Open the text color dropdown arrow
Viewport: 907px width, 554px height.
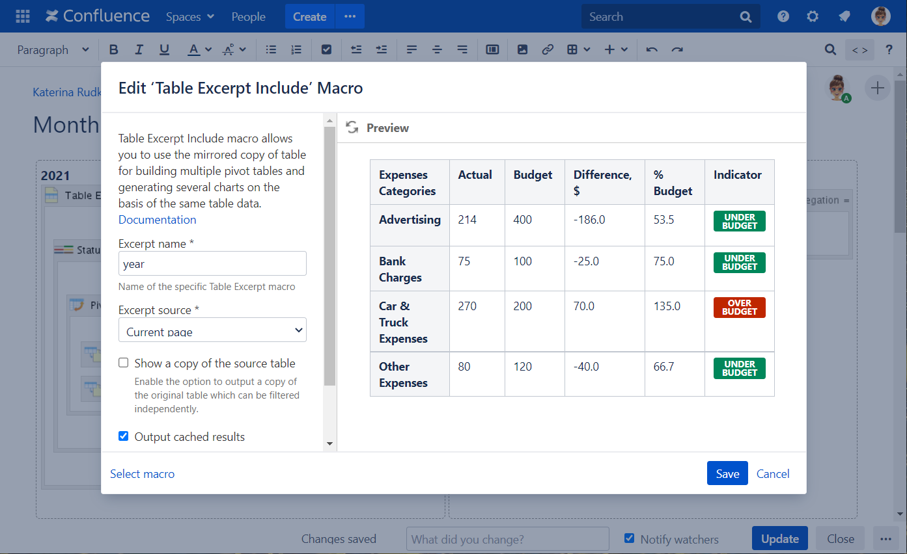click(x=208, y=50)
